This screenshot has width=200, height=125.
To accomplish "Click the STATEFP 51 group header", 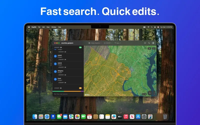I will pyautogui.click(x=68, y=88).
